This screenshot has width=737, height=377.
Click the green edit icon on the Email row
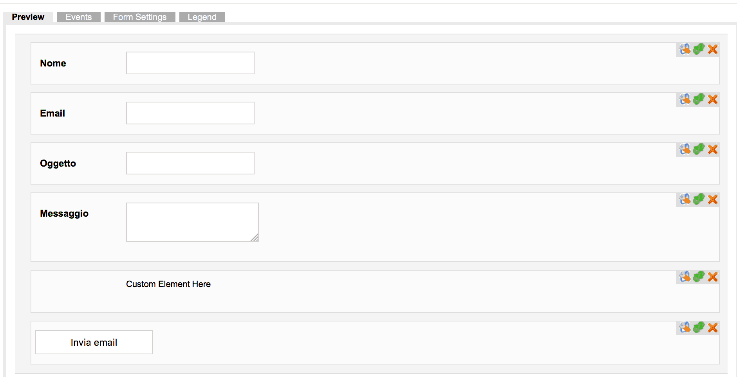pos(699,99)
